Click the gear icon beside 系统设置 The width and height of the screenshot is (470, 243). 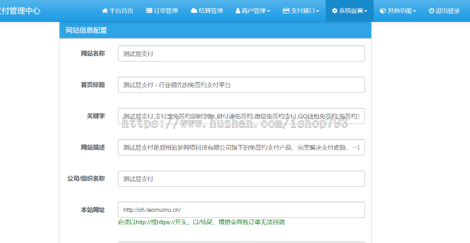[335, 11]
